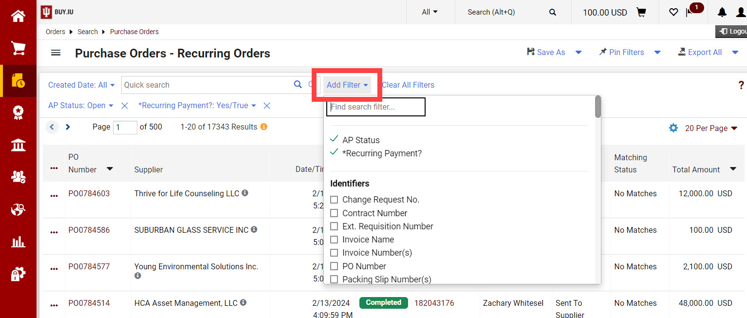Sort by Total Amount column arrow
747x318 pixels.
(733, 169)
